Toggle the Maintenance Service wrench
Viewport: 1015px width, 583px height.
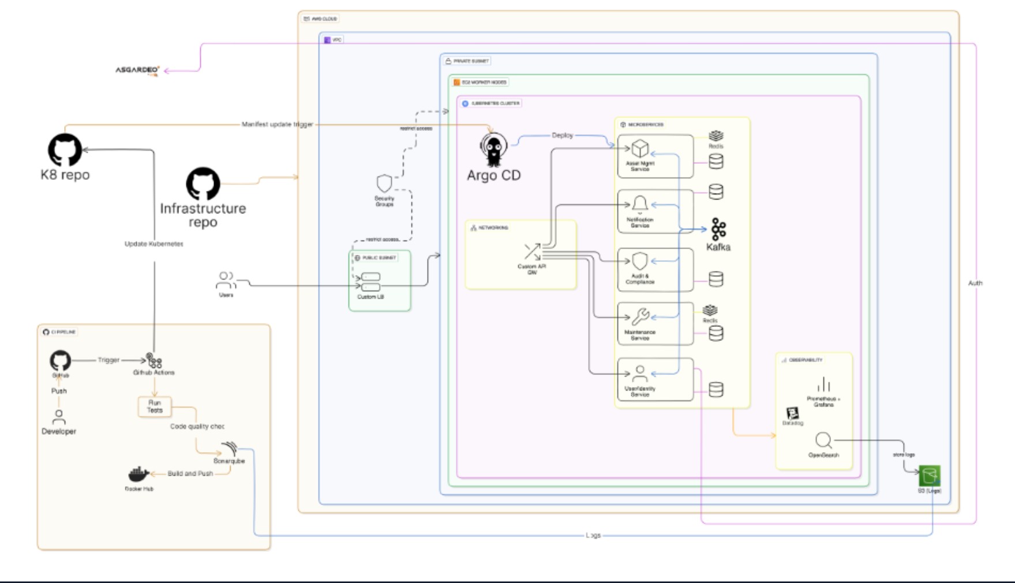coord(639,315)
